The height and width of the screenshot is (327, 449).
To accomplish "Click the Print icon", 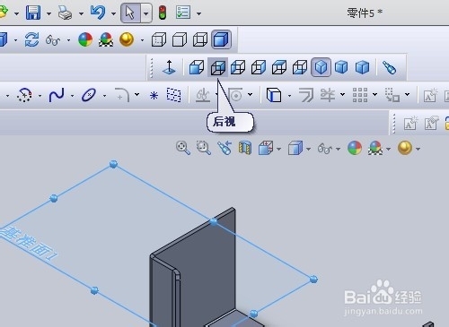I will click(65, 13).
